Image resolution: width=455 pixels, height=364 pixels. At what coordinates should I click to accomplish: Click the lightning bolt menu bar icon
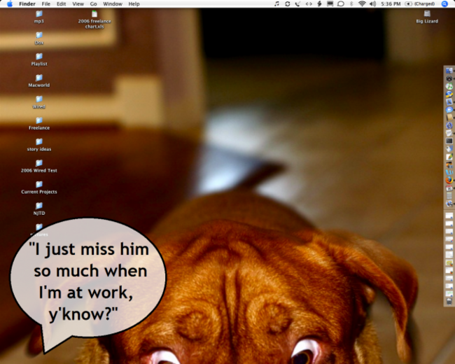pos(319,3)
